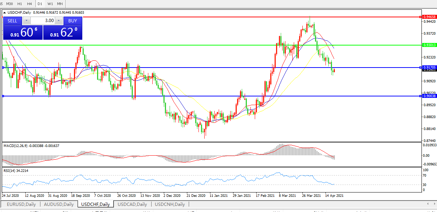Click the 3.00 volume input field
437x212 pixels.
tap(43, 21)
